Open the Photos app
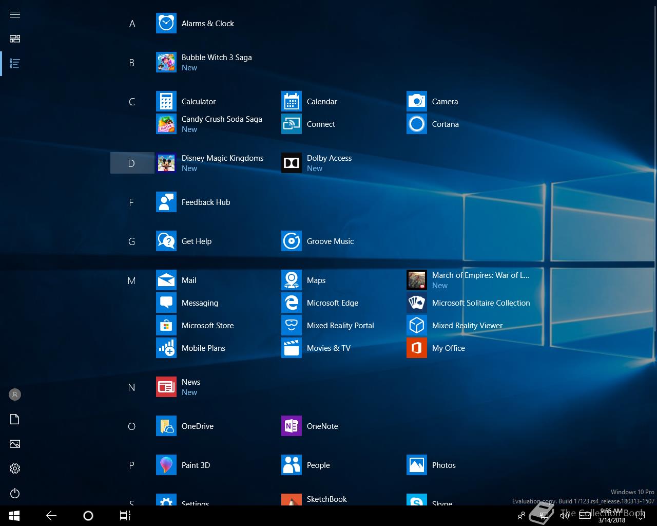This screenshot has height=526, width=657. click(x=467, y=465)
